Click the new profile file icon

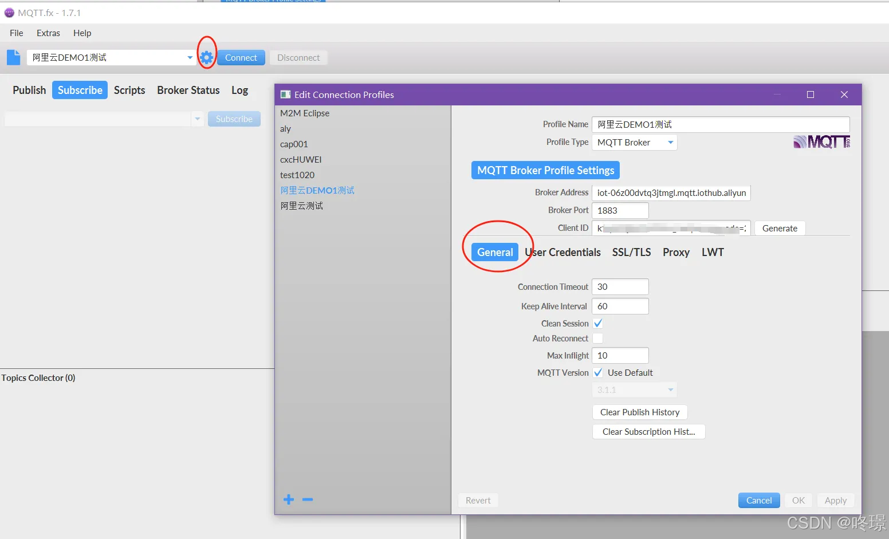click(13, 57)
